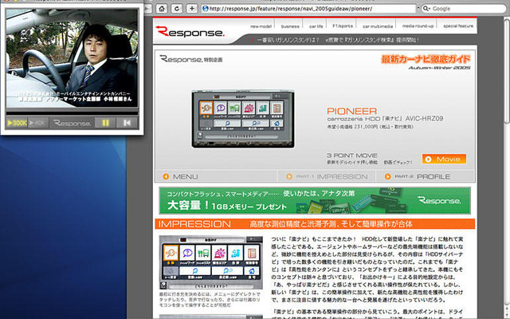Click the browser vertical scrollbar thumb
The image size is (510, 319).
507,70
